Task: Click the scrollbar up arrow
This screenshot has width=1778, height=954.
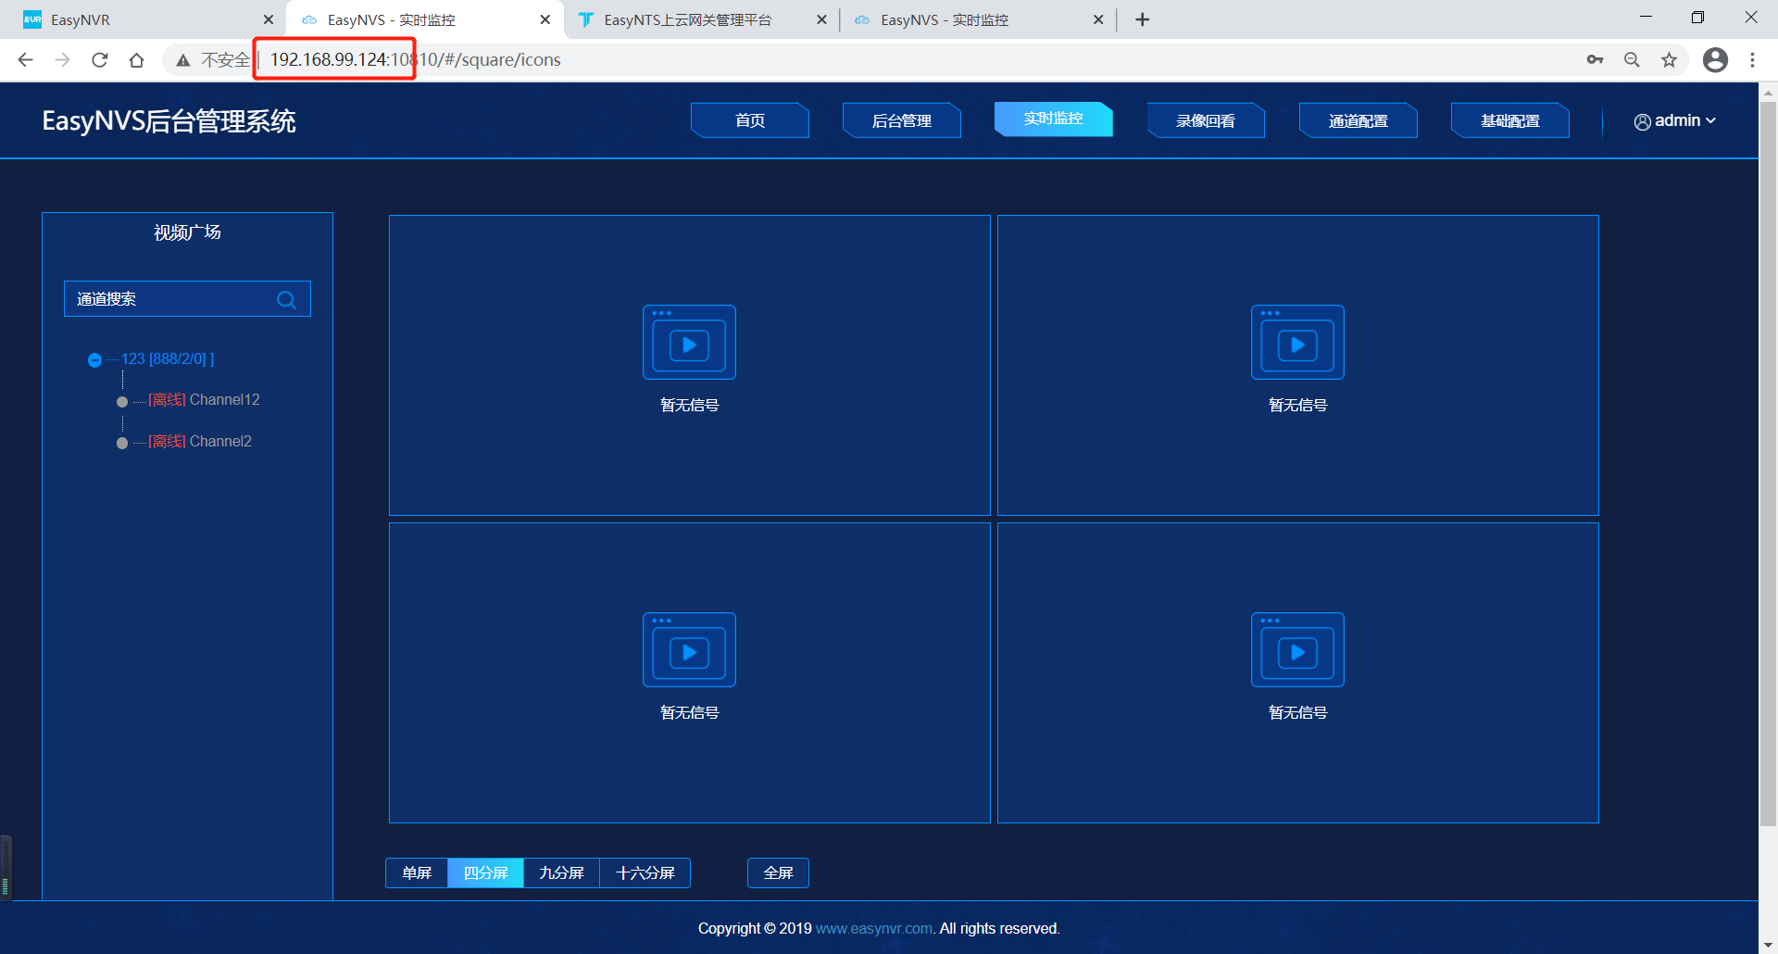Action: click(1768, 92)
